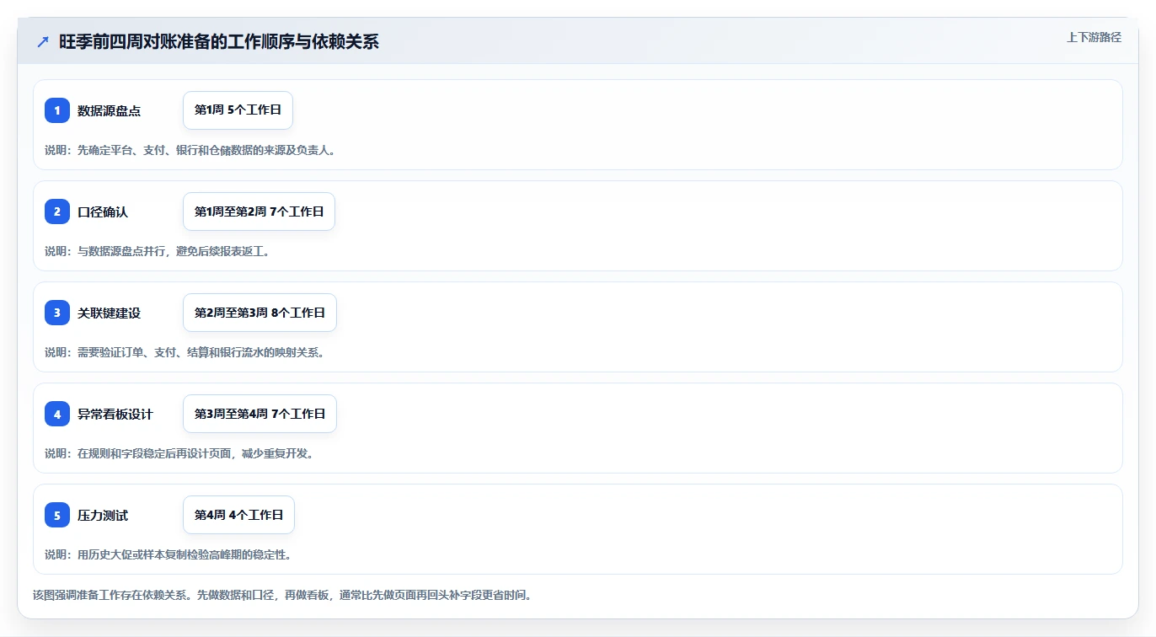Click the note 用历史大促或样本复制检验高峰期的稳定性
1156x637 pixels.
pyautogui.click(x=169, y=554)
